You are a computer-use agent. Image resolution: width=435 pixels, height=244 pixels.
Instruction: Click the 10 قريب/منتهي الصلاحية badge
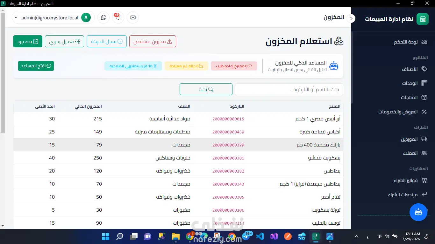point(133,66)
